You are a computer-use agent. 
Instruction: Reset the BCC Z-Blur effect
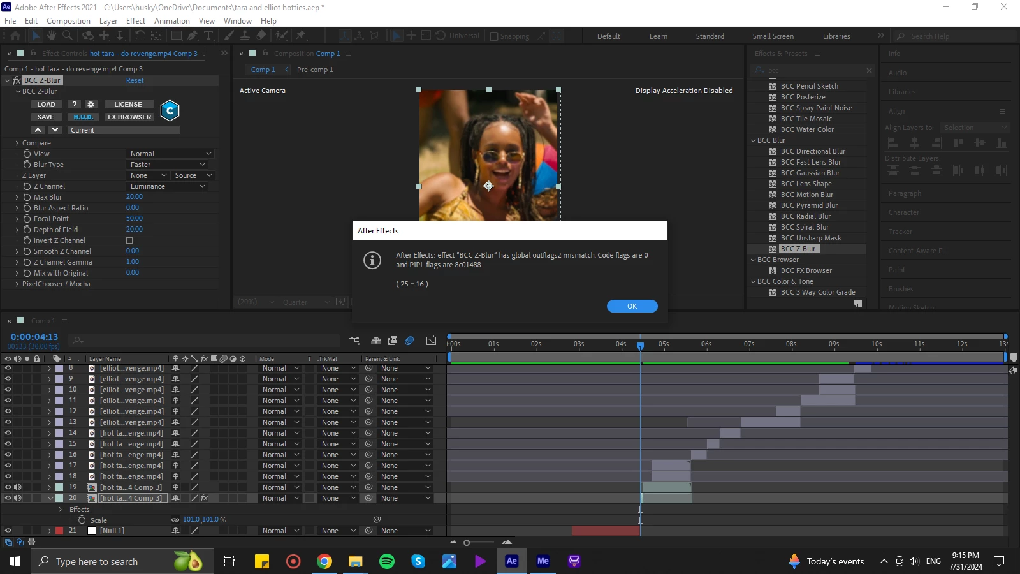coord(135,80)
